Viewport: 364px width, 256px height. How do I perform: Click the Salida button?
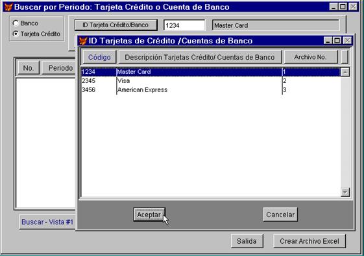click(247, 241)
